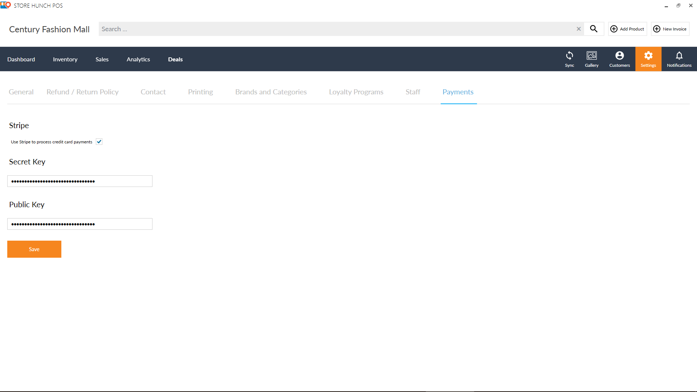Image resolution: width=697 pixels, height=392 pixels.
Task: Switch to the Contact tab
Action: [x=153, y=92]
